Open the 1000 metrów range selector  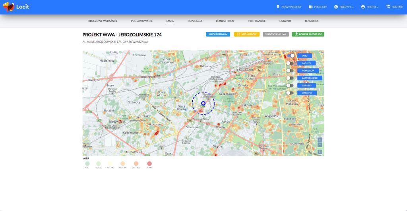point(246,34)
